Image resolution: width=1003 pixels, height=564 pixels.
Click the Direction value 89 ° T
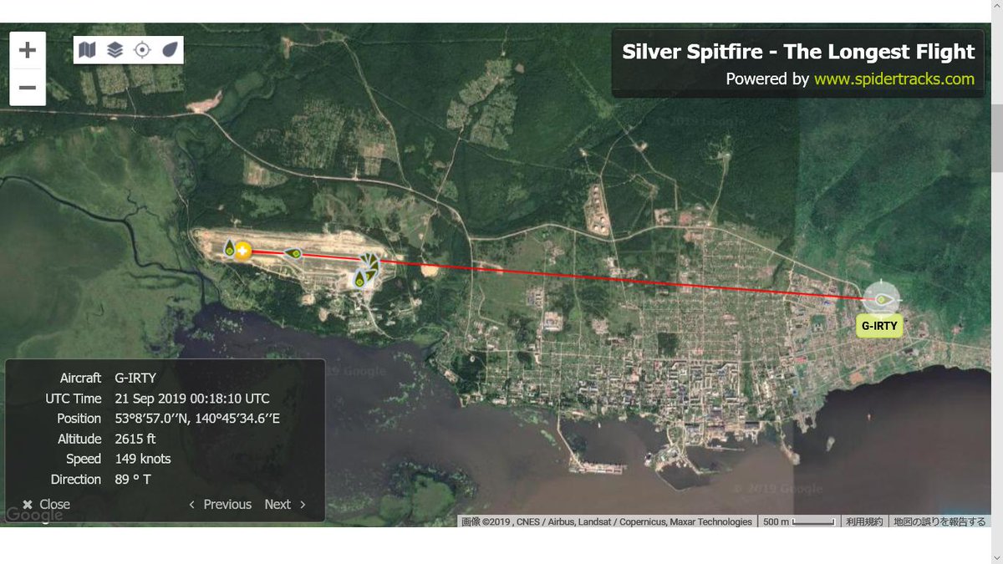click(133, 479)
